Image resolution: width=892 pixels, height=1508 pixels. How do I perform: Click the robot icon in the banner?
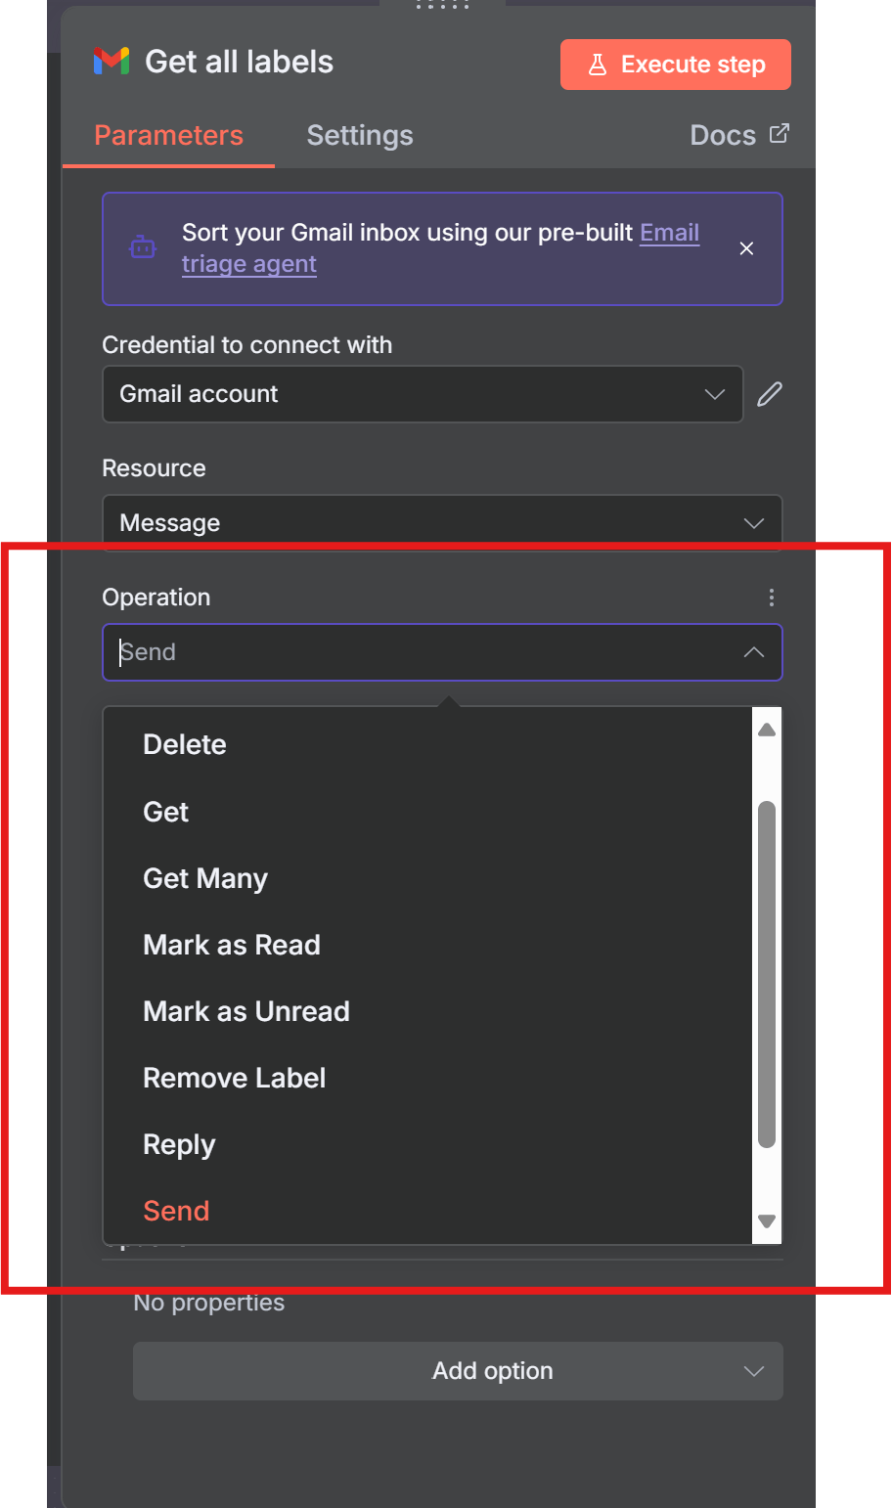(x=143, y=248)
